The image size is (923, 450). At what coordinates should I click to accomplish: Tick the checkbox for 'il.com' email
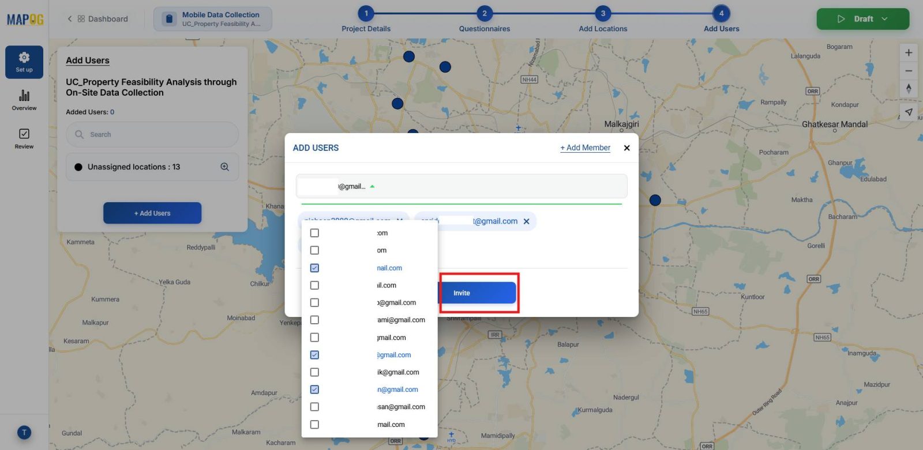click(314, 285)
